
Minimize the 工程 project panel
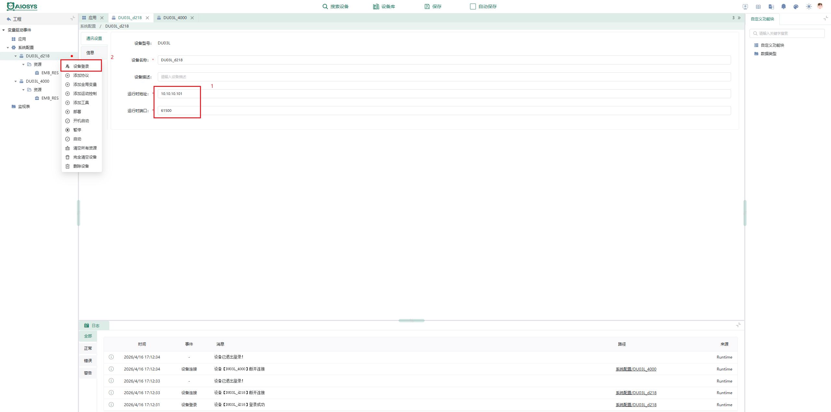tap(73, 18)
